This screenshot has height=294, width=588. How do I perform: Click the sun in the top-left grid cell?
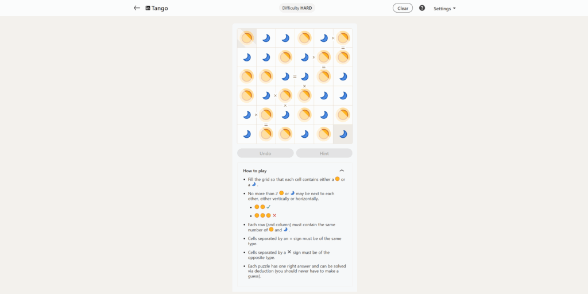247,38
